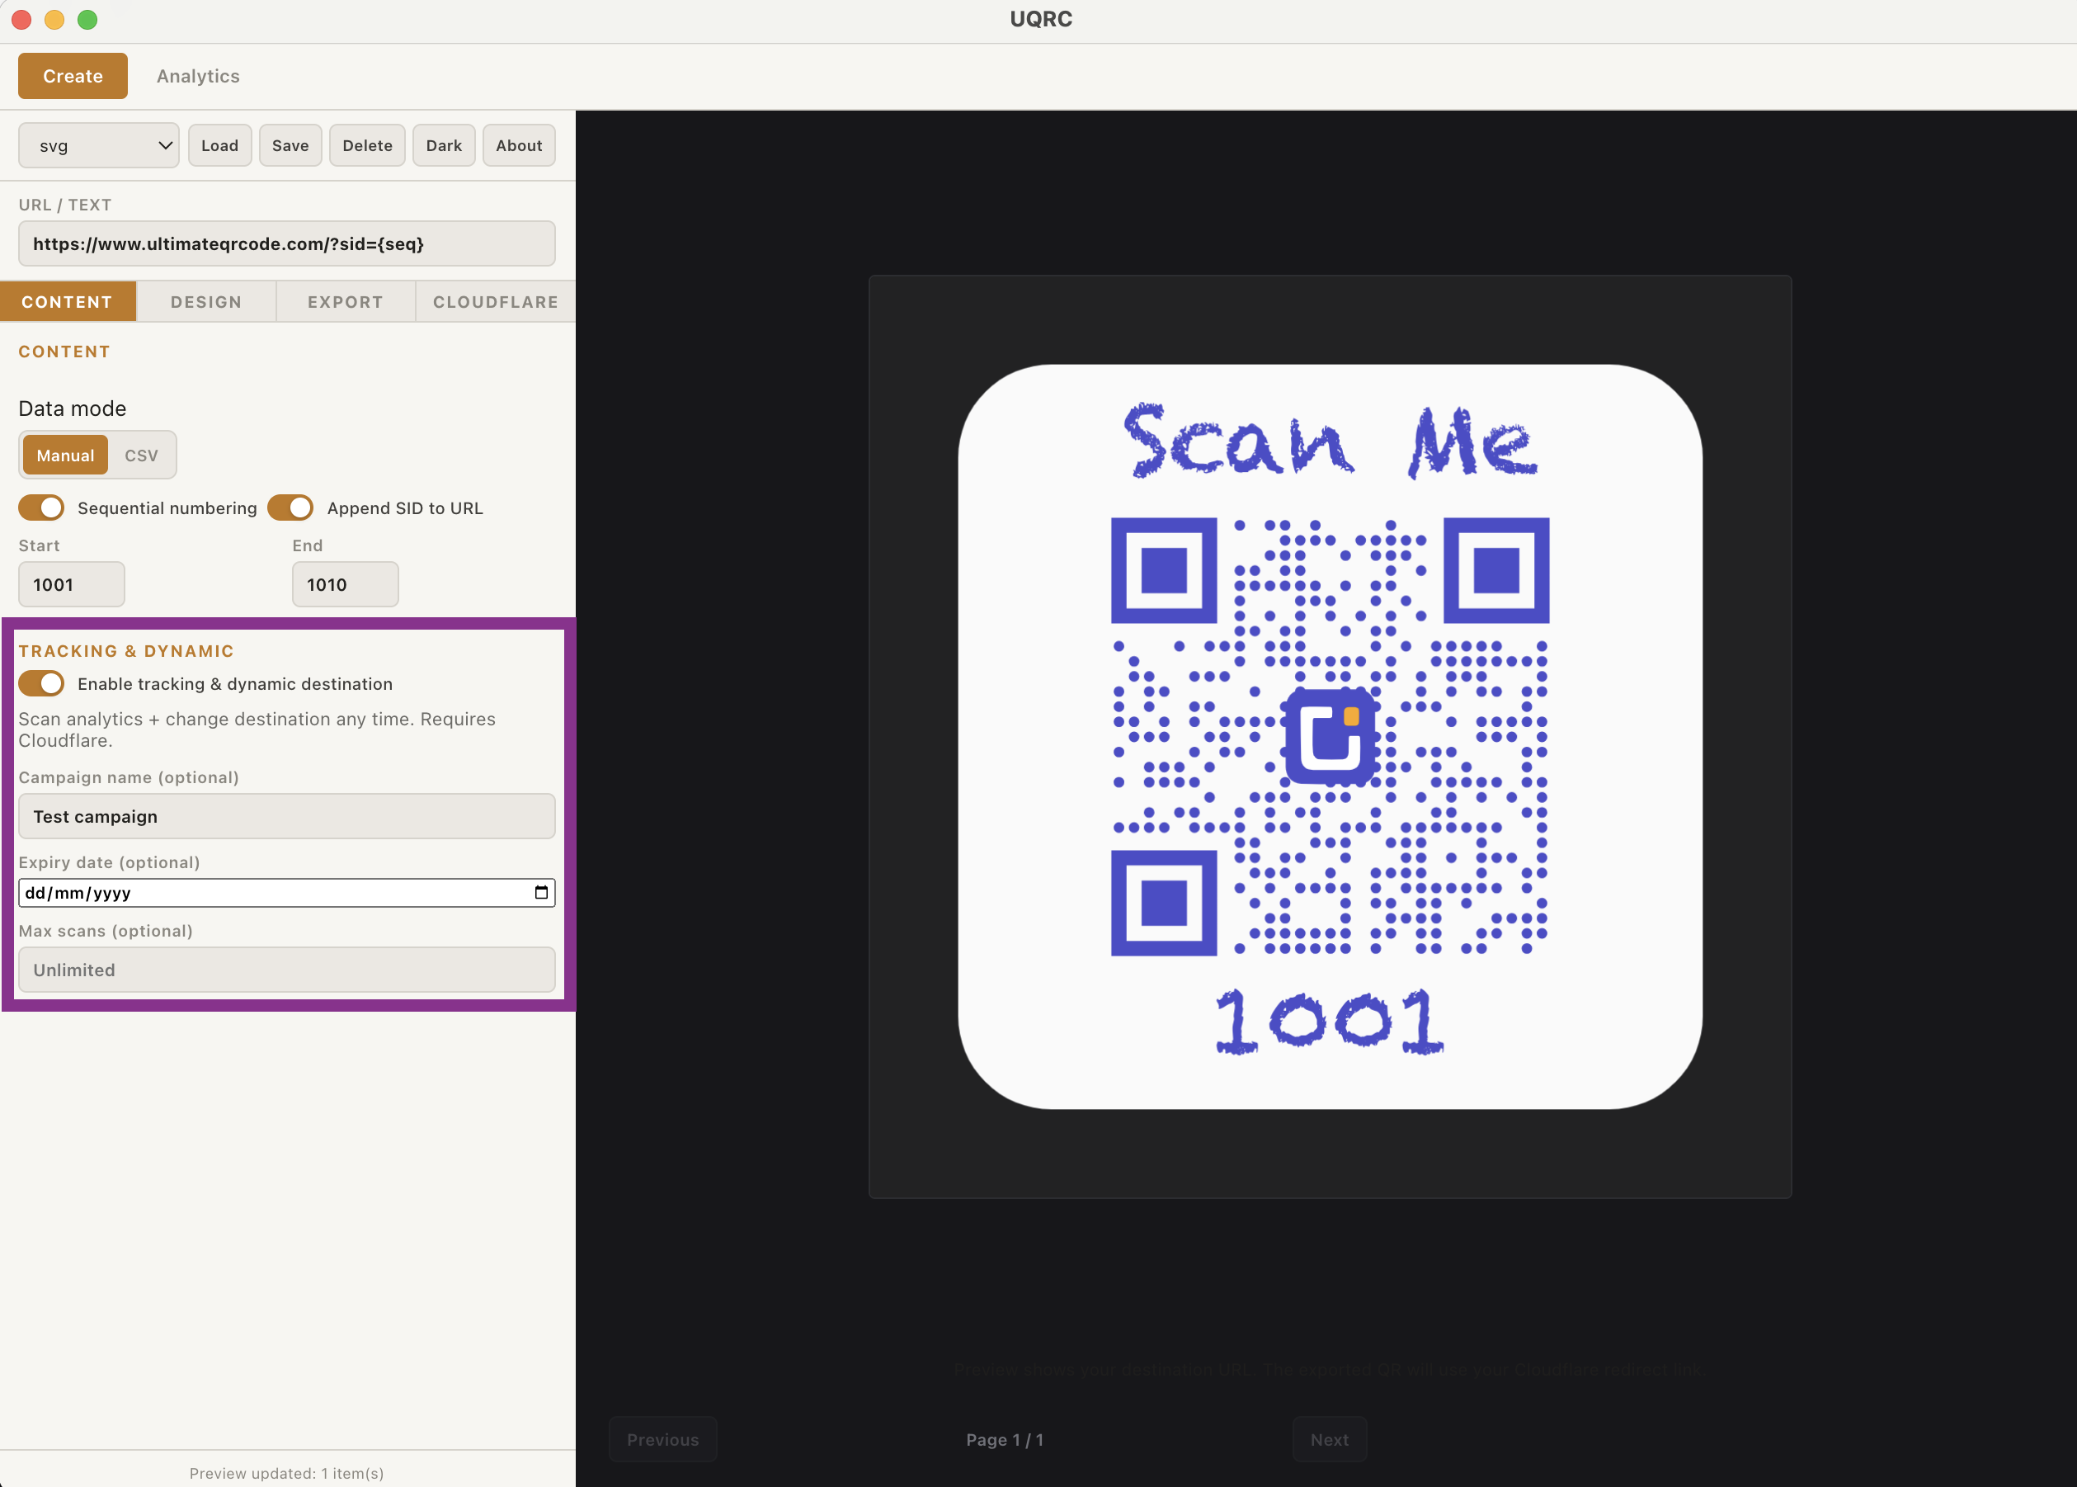Open the calendar picker icon in expiry date
The image size is (2077, 1487).
[x=541, y=893]
